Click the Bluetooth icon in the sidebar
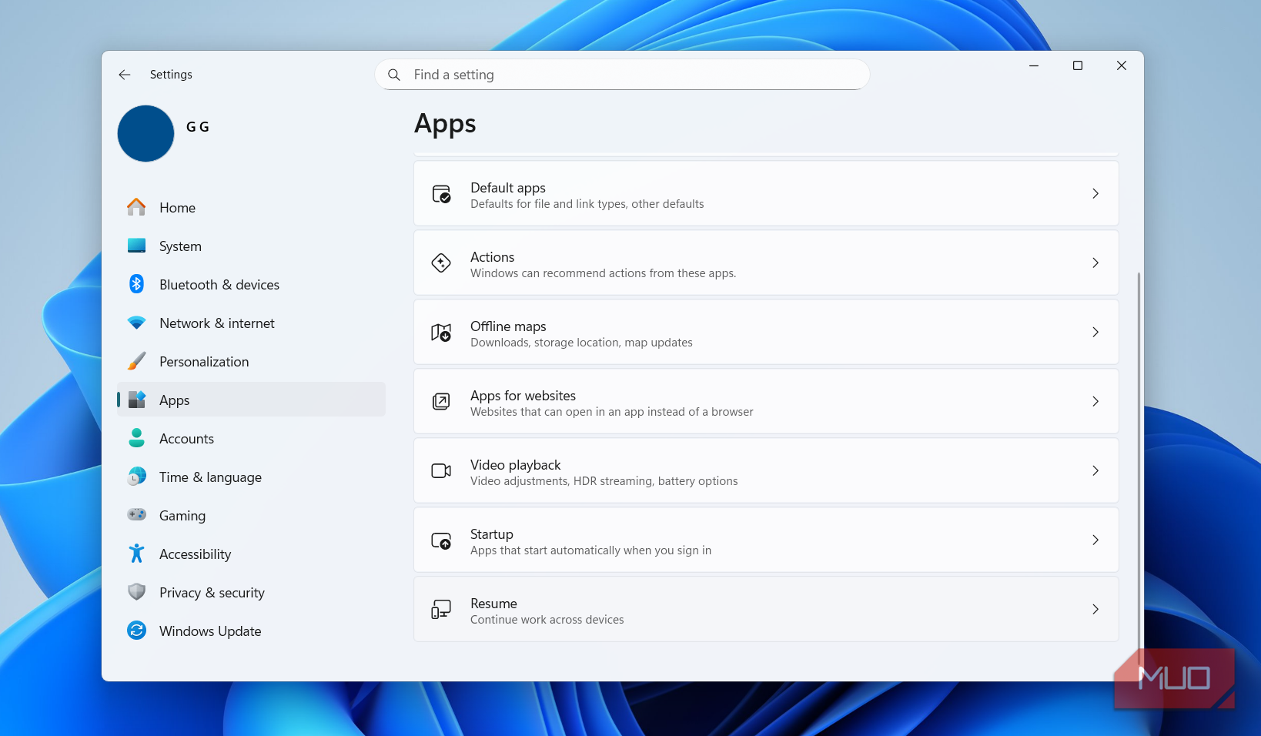The image size is (1261, 736). (137, 284)
